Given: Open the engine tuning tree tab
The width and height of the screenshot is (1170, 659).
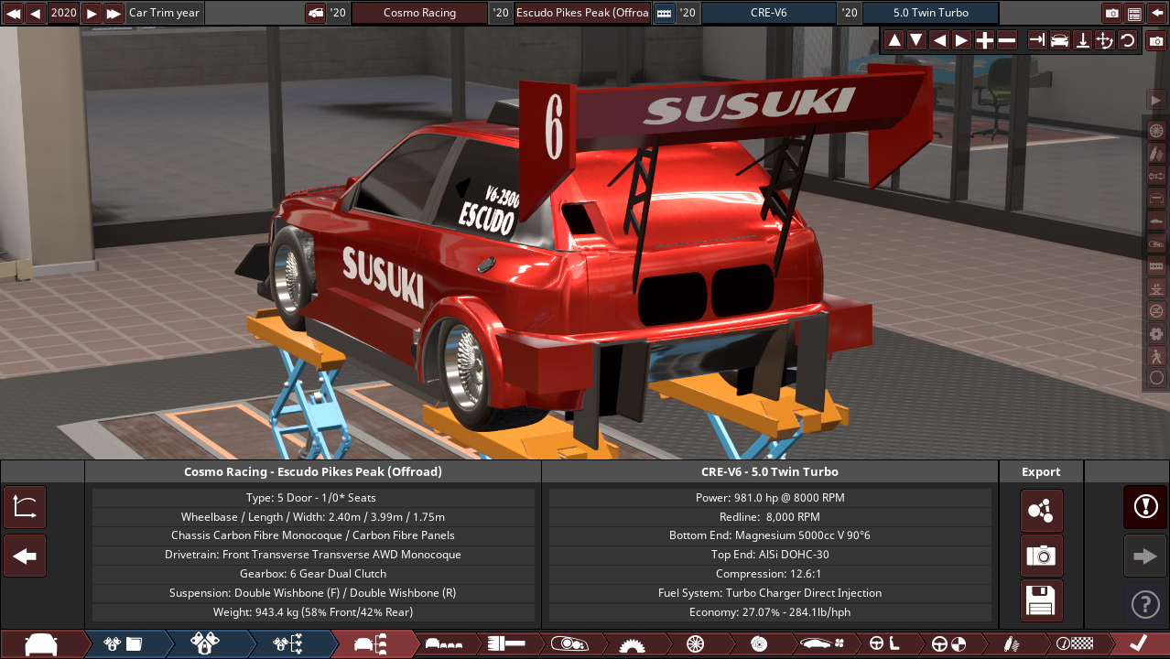Looking at the screenshot, I should [288, 644].
